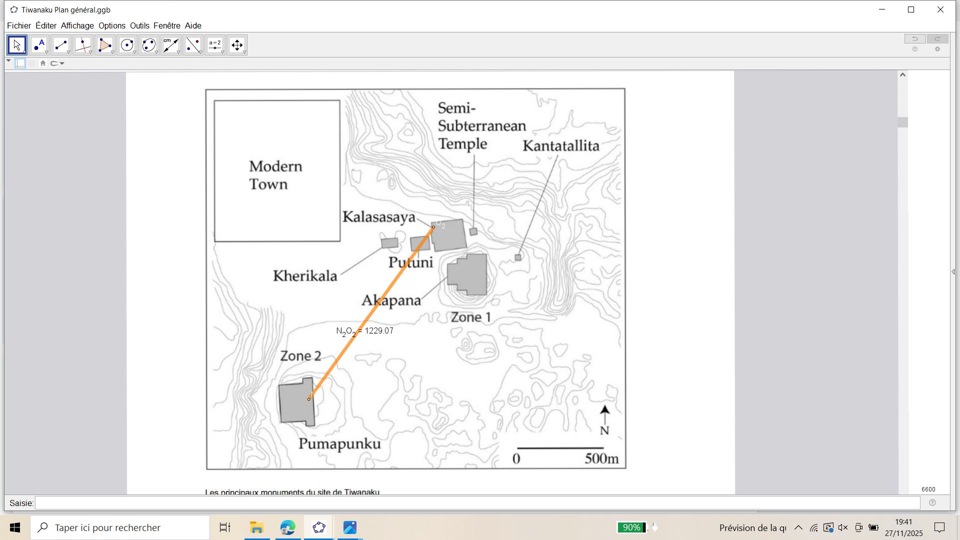Pick the Slider a=2 tool

[x=215, y=45]
